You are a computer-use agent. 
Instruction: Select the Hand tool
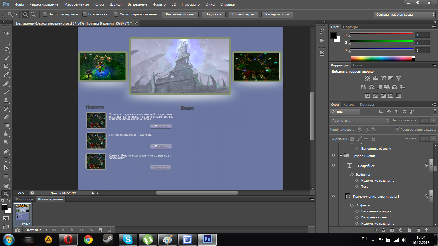click(6, 185)
